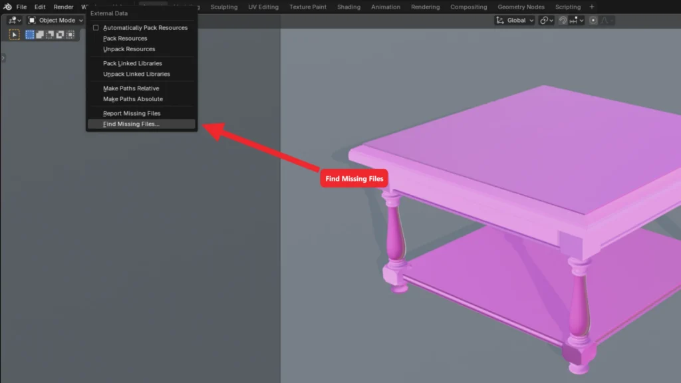Open the editor type selector

(15, 21)
